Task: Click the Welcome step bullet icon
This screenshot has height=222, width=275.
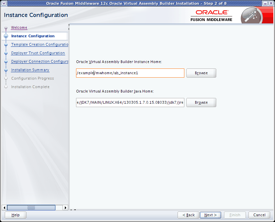Action: pyautogui.click(x=6, y=28)
